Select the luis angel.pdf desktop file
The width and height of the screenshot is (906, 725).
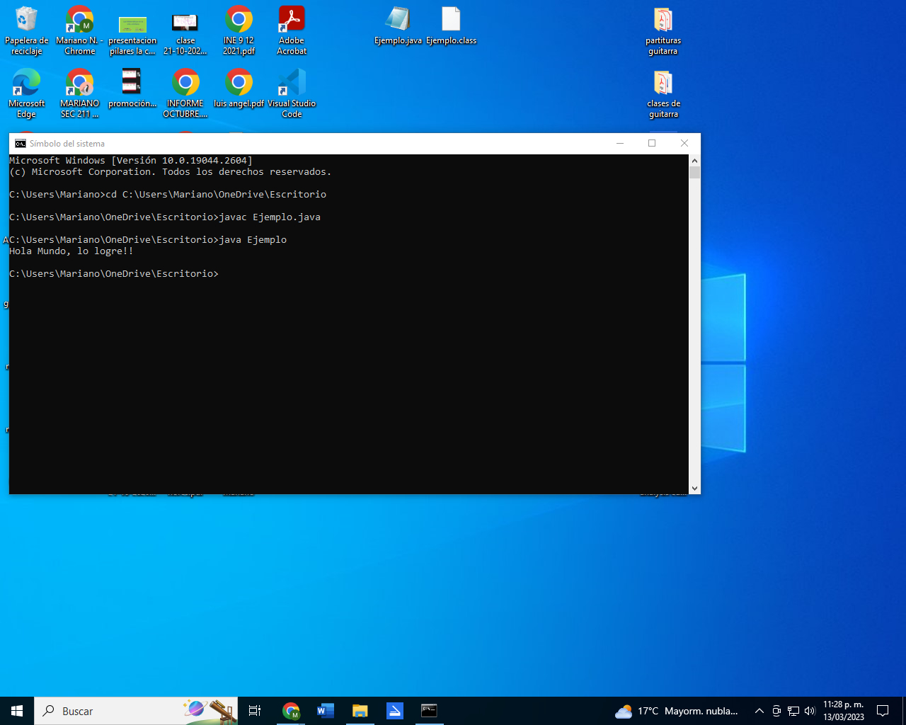tap(239, 89)
